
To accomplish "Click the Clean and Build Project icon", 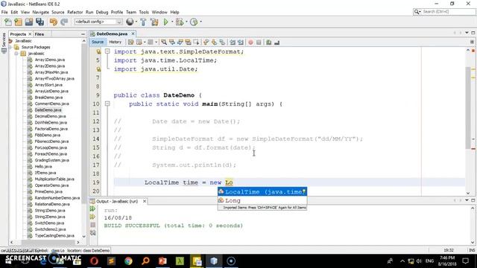I will (x=154, y=22).
